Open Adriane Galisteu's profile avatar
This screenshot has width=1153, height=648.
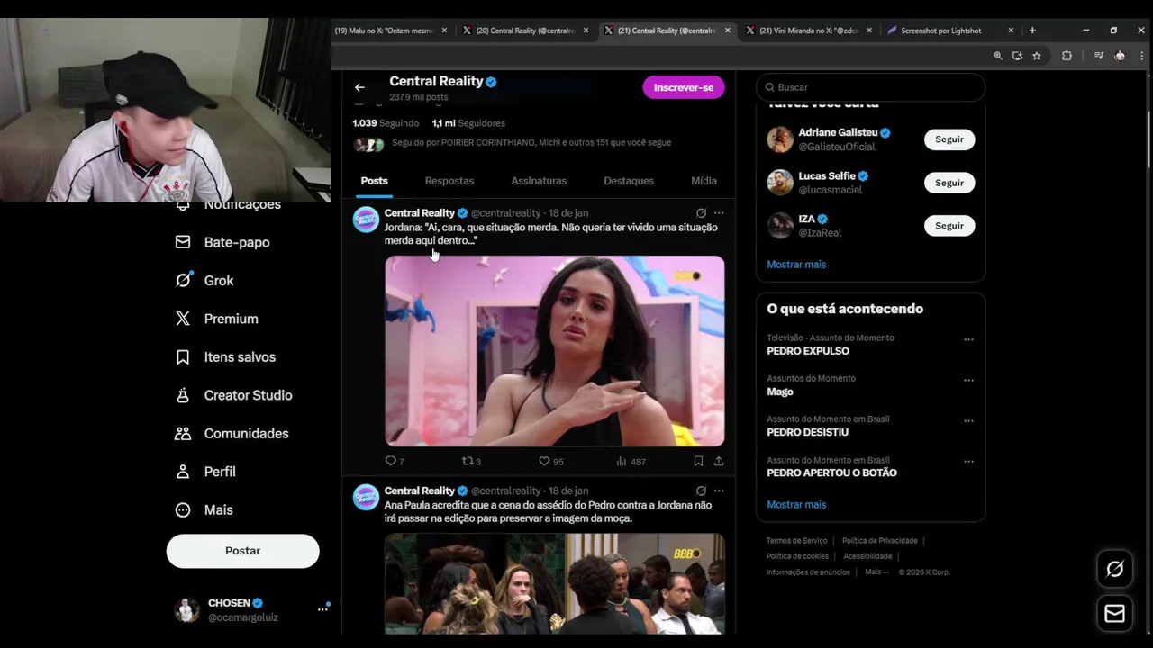780,139
